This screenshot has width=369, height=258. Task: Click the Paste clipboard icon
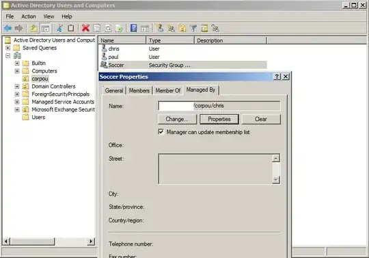click(70, 28)
